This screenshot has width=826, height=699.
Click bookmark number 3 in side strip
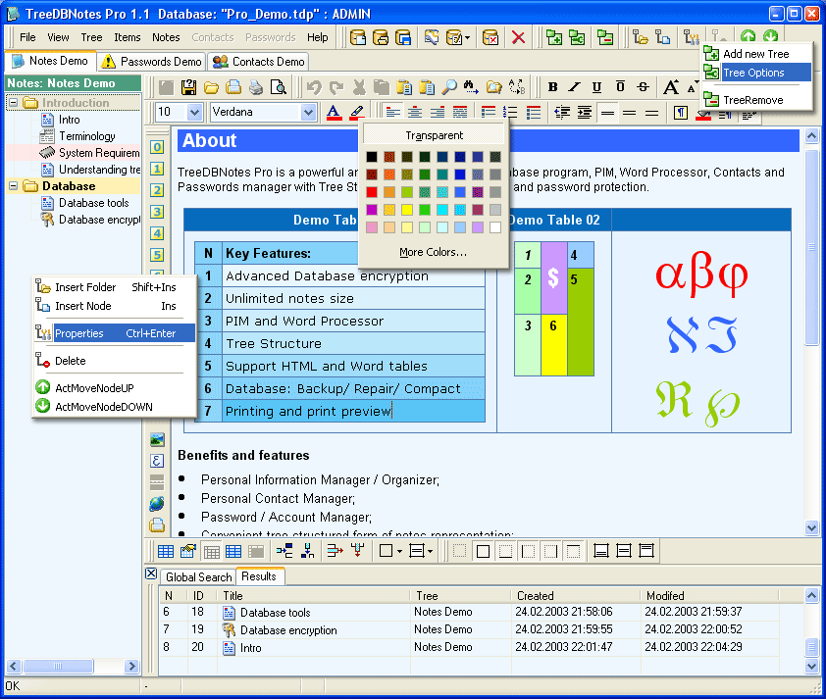[x=157, y=212]
